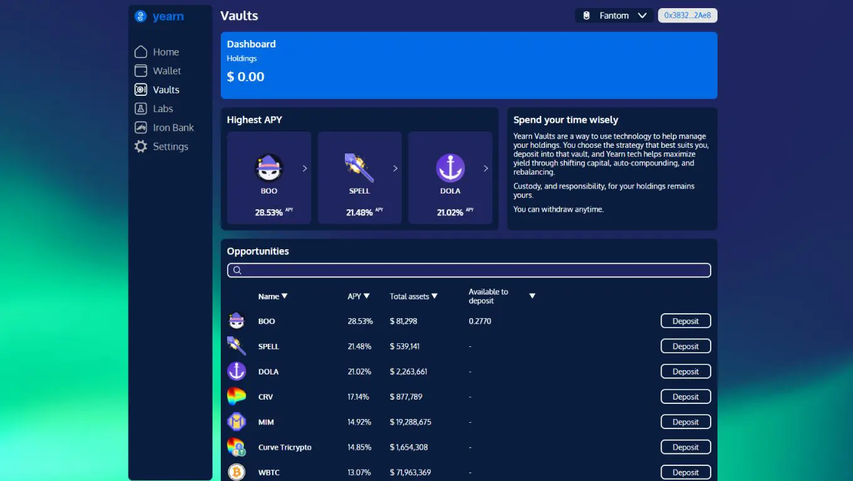Click the DOLA anchor icon in Highest APY
Image resolution: width=853 pixels, height=481 pixels.
point(450,168)
